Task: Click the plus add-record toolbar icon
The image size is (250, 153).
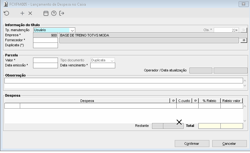Action: 22,13
